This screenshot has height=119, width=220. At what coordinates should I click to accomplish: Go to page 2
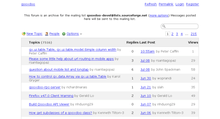(x=172, y=34)
